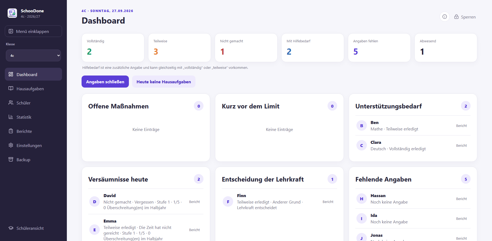The image size is (492, 241).
Task: Click the Angaben schließen button
Action: (x=105, y=82)
